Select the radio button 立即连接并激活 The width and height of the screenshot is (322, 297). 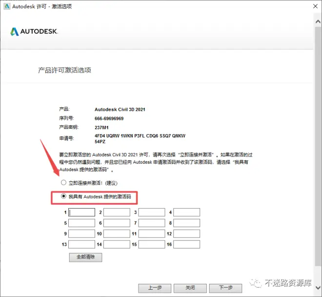(63, 182)
